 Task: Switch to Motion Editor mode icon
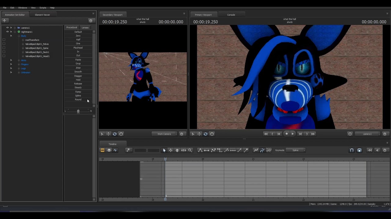click(109, 150)
